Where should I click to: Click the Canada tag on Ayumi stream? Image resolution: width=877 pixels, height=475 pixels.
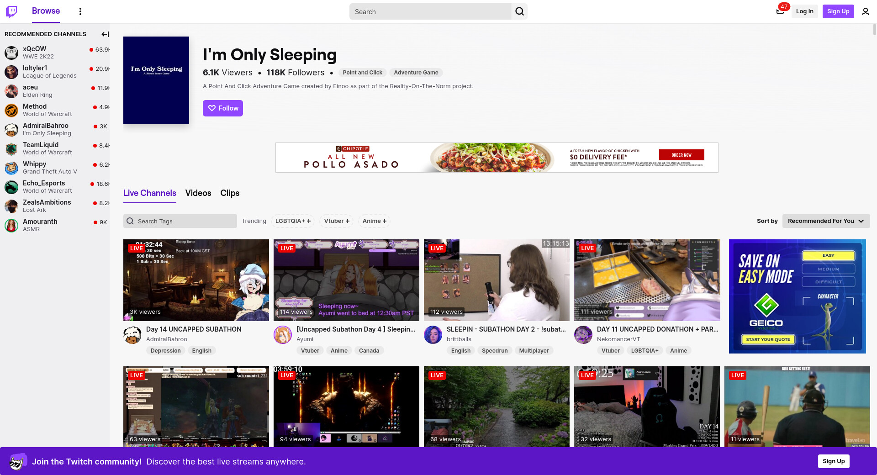point(369,351)
